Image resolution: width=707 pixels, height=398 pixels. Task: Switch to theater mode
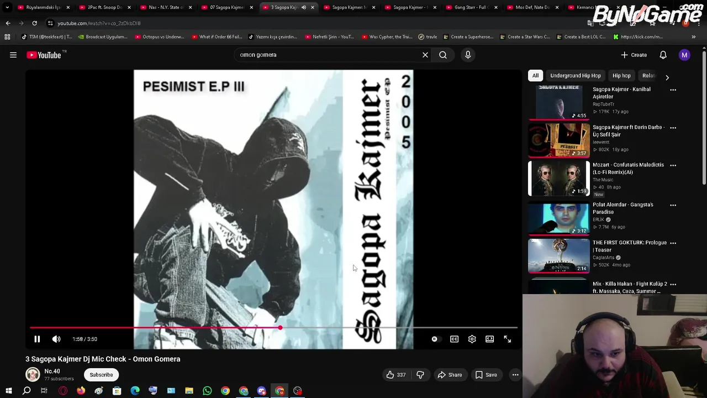tap(489, 339)
